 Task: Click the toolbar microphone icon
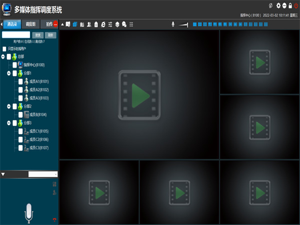point(173,24)
